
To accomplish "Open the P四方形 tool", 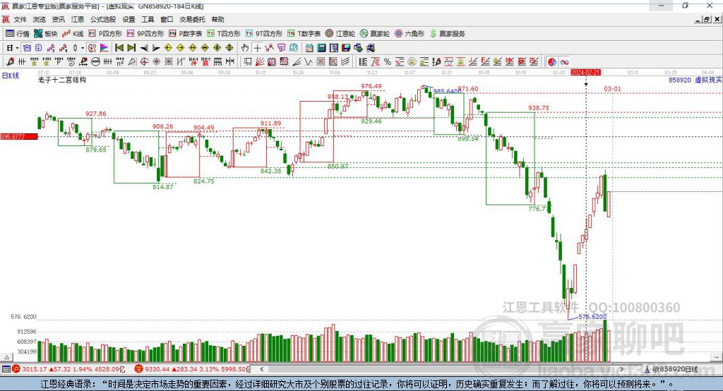I will coord(105,34).
